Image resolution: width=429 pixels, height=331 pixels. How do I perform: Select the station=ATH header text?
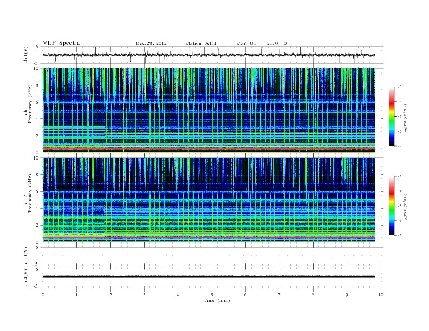pos(201,43)
